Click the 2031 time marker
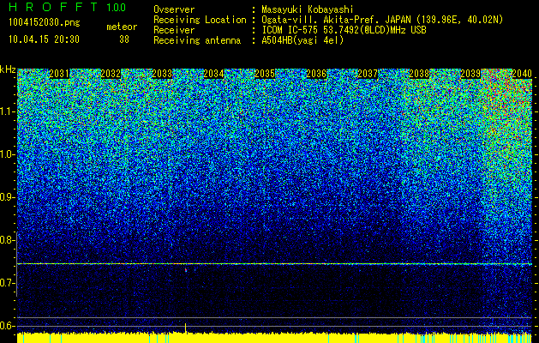 (x=59, y=74)
